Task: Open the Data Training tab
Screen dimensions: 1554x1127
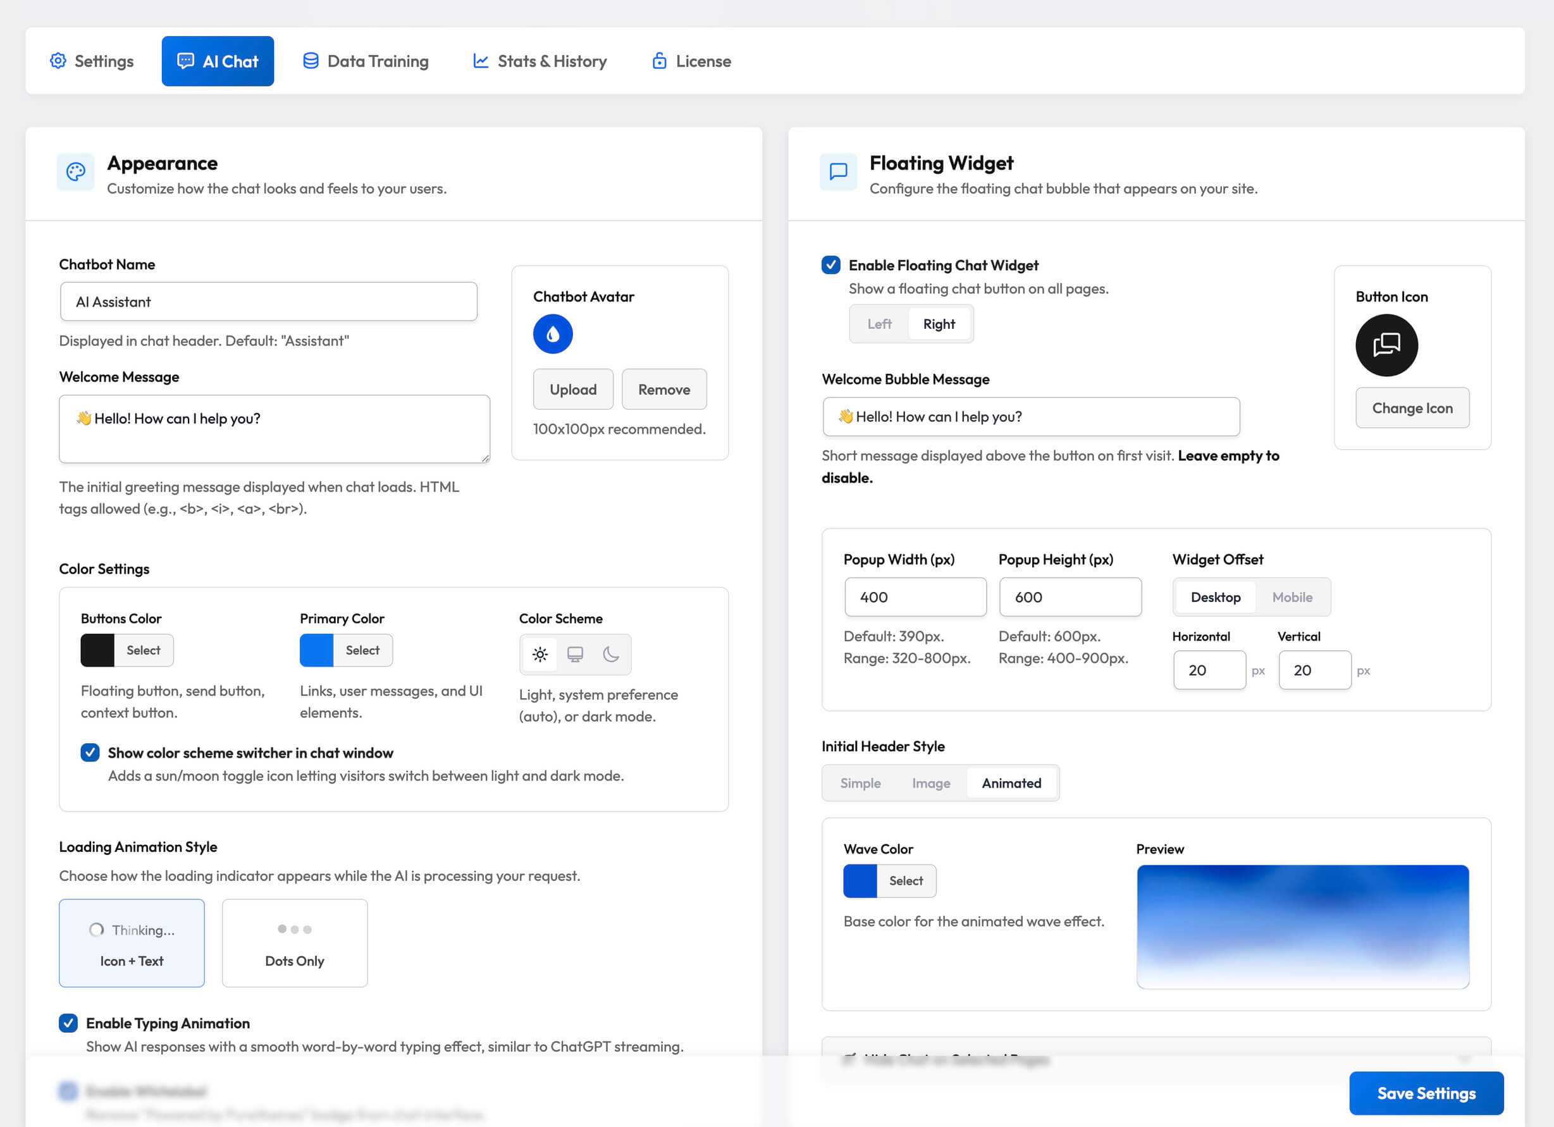Action: [366, 61]
